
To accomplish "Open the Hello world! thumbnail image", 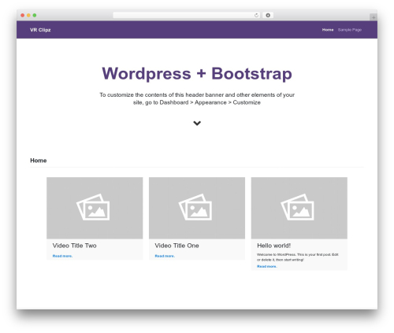I will [x=299, y=208].
